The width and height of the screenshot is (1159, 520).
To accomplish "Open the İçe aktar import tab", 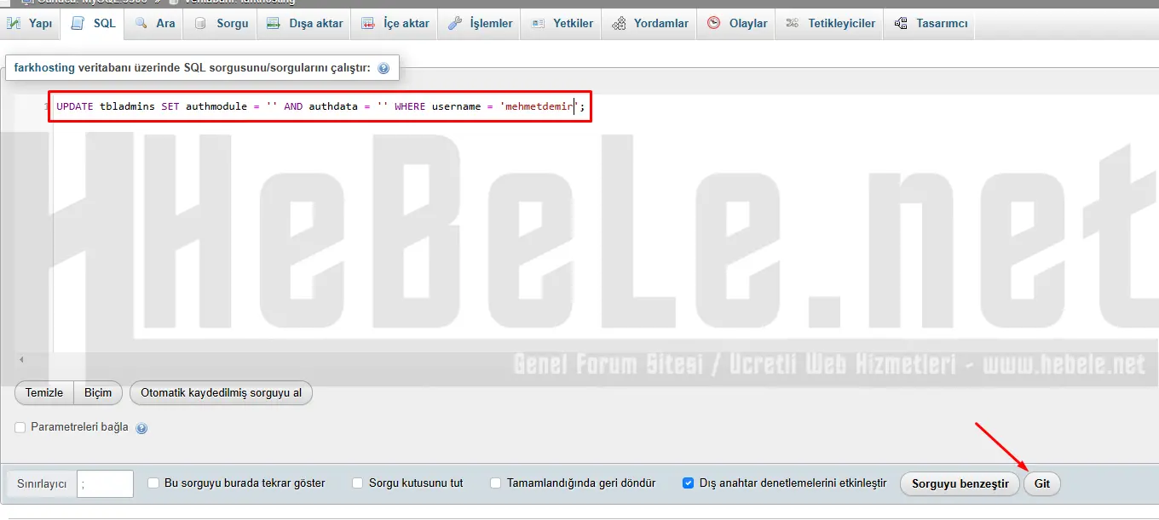I will pyautogui.click(x=395, y=23).
